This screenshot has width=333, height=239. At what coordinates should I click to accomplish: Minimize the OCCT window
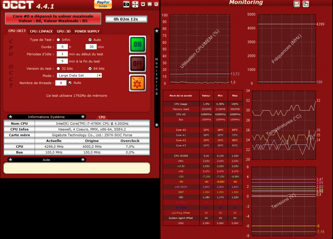[x=150, y=4]
